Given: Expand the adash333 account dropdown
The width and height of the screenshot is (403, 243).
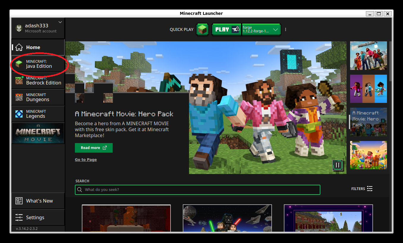Looking at the screenshot, I should pyautogui.click(x=60, y=22).
